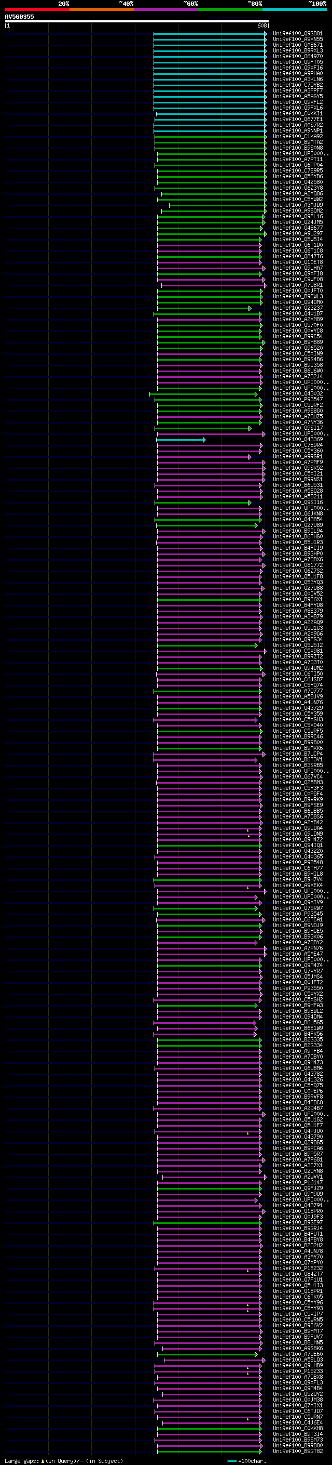
Task: Select the UniRef100_B9RXL3 entry
Action: pos(297,51)
